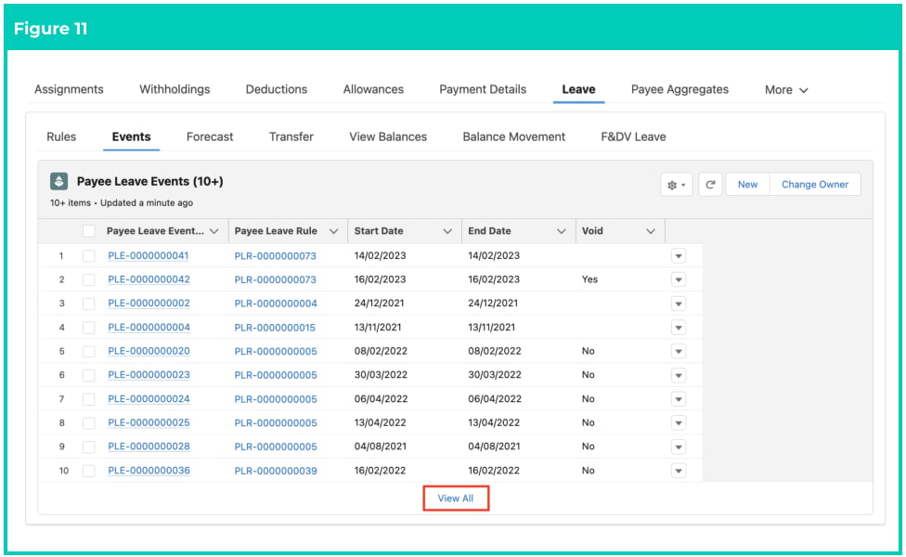The width and height of the screenshot is (906, 557).
Task: Select checkbox for PLE-0000000042 row
Action: (x=88, y=279)
